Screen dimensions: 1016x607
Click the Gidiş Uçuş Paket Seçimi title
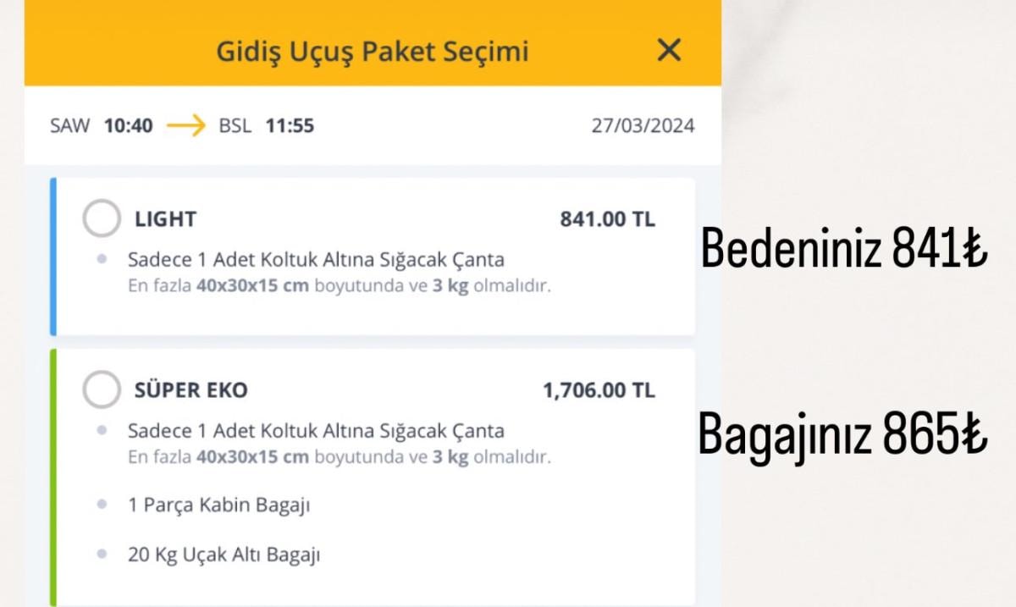(x=373, y=52)
